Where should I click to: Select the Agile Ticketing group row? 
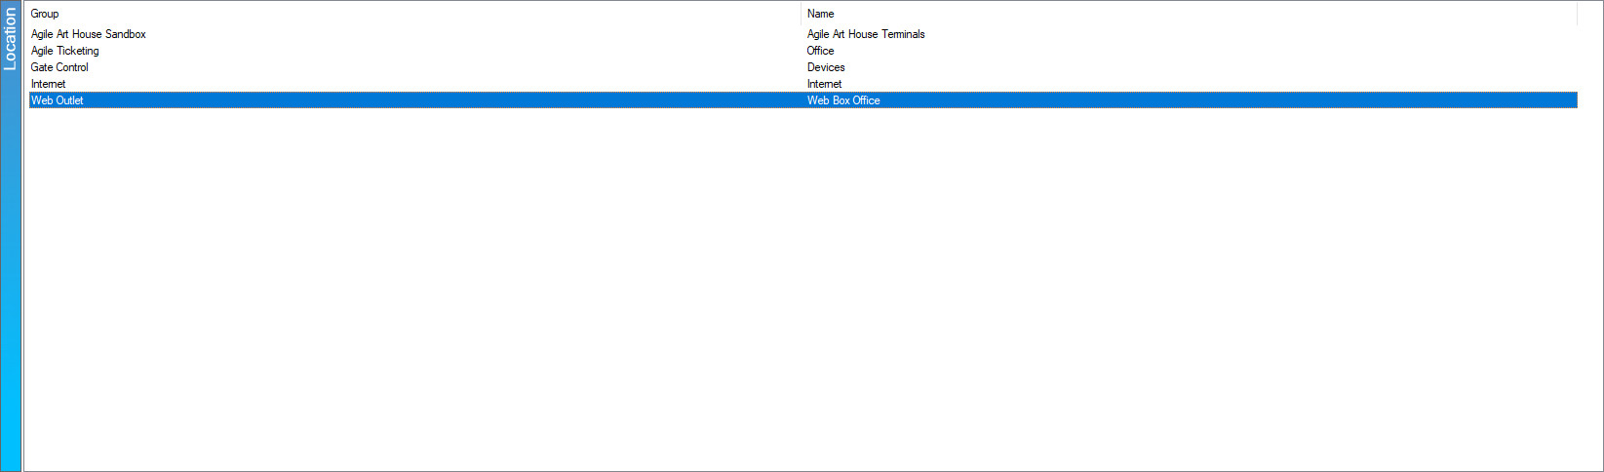802,51
